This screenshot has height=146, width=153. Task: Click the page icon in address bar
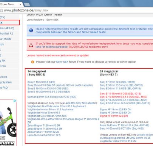coord(1,10)
